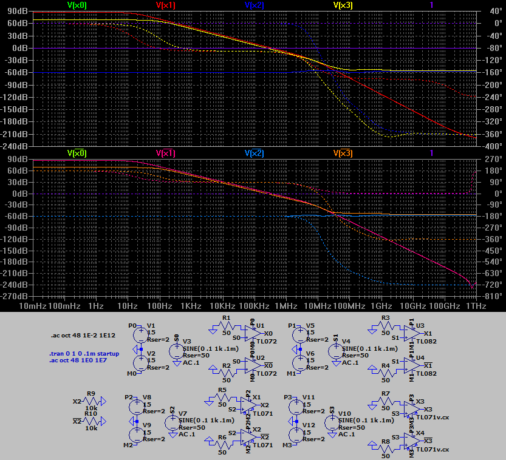Select the V1 15V voltage source

pyautogui.click(x=140, y=332)
